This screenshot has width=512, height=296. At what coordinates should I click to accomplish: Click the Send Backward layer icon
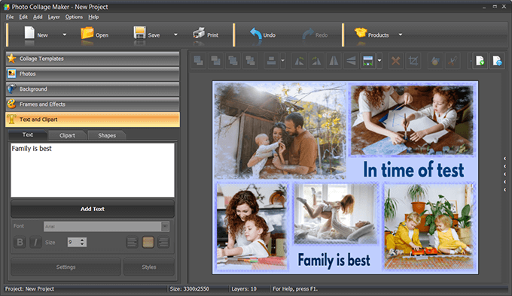pos(250,61)
